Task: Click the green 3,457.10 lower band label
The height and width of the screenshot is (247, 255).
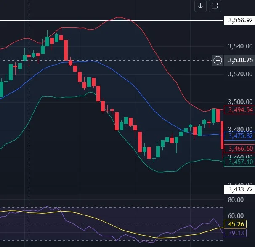Action: click(x=239, y=162)
